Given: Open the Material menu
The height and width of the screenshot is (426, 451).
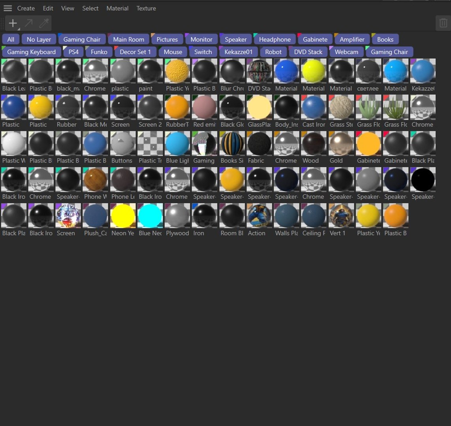Looking at the screenshot, I should click(117, 8).
